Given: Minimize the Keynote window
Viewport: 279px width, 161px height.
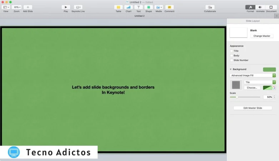Looking at the screenshot, I should [x=6, y=2].
